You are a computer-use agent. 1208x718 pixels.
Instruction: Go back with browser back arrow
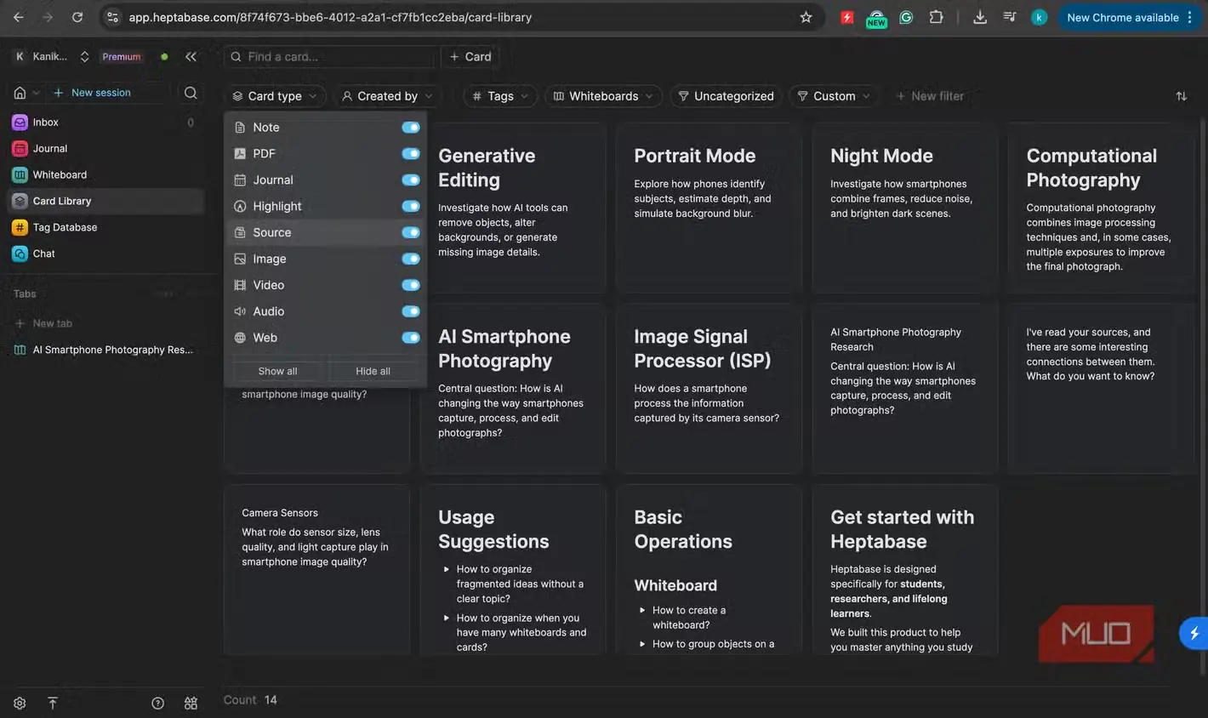tap(19, 17)
